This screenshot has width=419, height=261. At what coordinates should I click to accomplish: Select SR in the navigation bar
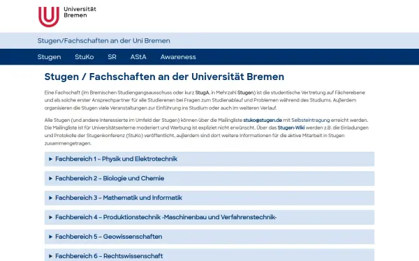[x=112, y=57]
